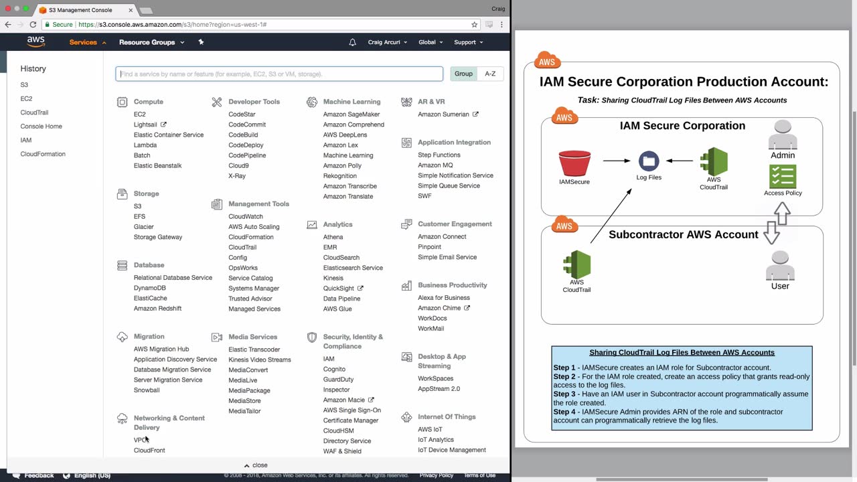The height and width of the screenshot is (482, 857).
Task: Reload the page in Chrome
Action: (33, 25)
